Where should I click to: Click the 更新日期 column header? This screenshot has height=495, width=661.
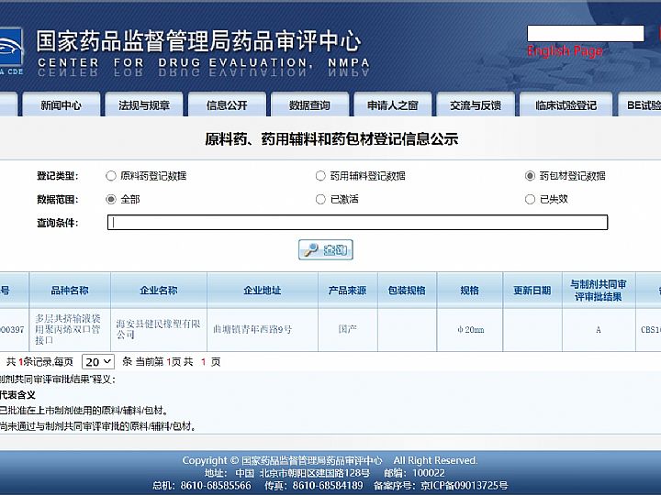pos(532,291)
